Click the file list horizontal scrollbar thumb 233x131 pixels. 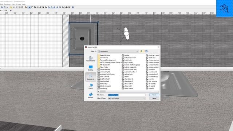coord(103,91)
